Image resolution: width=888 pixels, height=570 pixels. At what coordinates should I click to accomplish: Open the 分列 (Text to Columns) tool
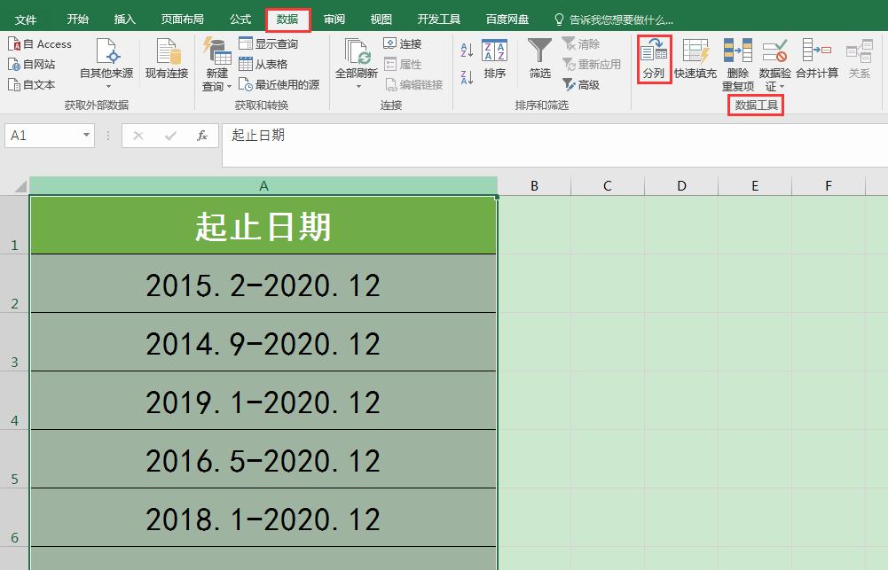click(654, 60)
